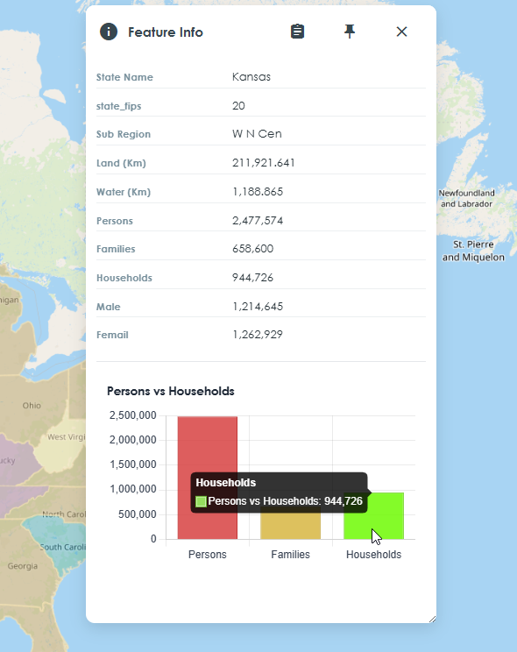Screen dimensions: 517x652
Task: Click the 2,500,000 y-axis label
Action: pos(133,415)
